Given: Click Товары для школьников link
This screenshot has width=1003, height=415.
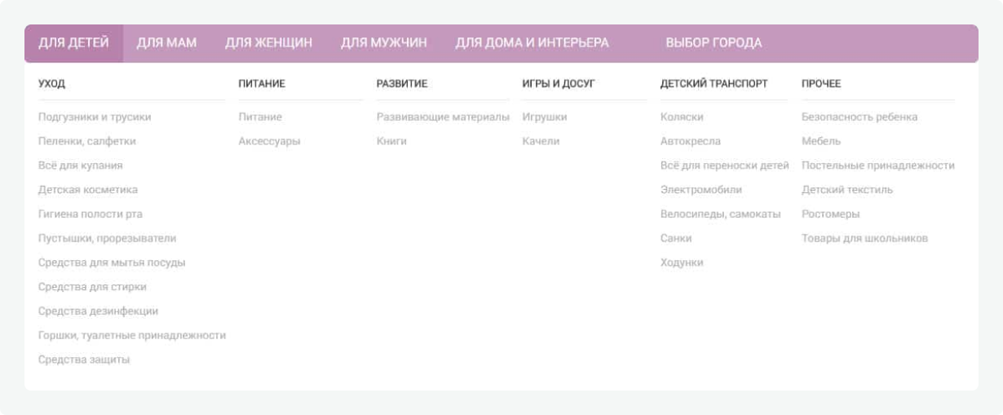Looking at the screenshot, I should (864, 239).
